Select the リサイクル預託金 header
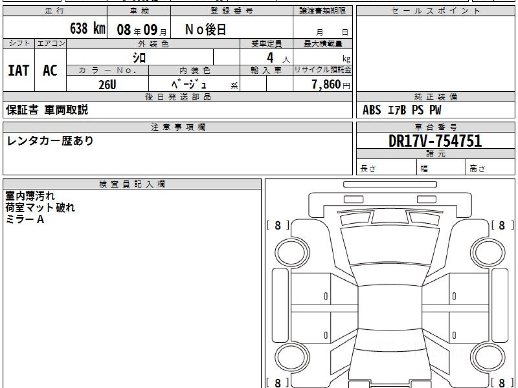518x388 pixels. [323, 70]
